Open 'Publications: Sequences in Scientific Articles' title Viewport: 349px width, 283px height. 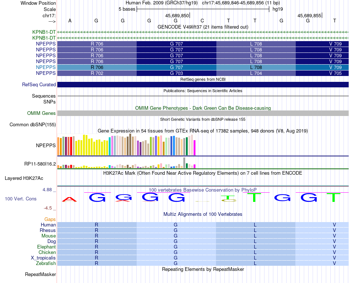point(203,91)
